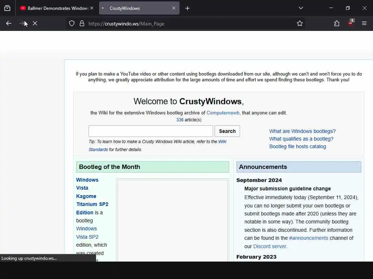Switch to Ballmer Demonstrates Windows tab
Screen dimensions: 373x279
[56, 8]
